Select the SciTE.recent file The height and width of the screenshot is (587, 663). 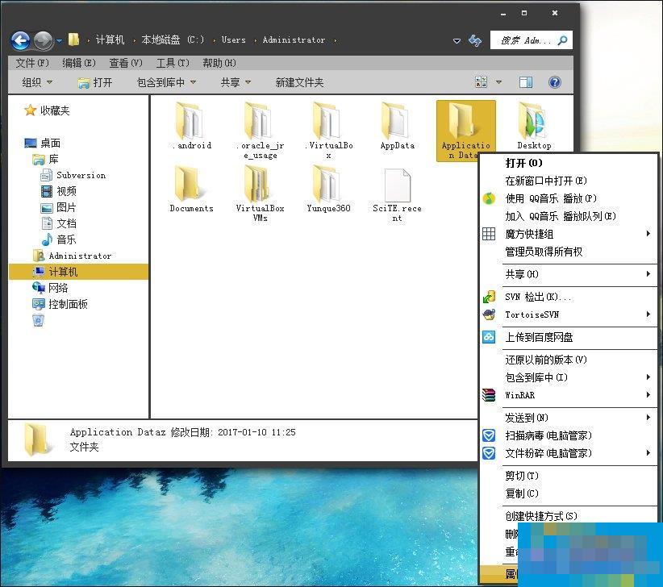(397, 194)
